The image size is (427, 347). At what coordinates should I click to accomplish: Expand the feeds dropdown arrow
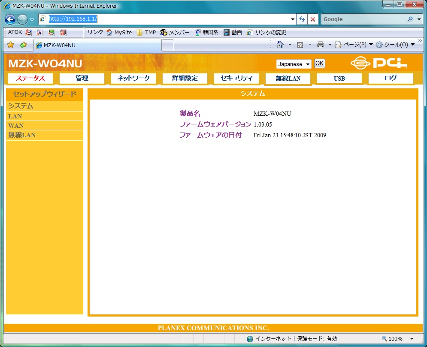click(310, 45)
